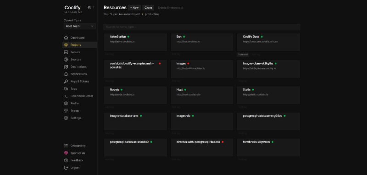Open the AstroStation resource card
367x175 pixels.
[135, 42]
